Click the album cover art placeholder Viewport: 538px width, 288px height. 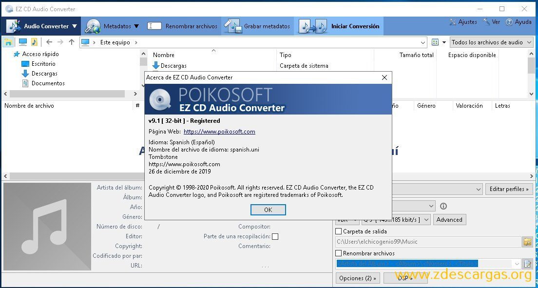point(47,227)
